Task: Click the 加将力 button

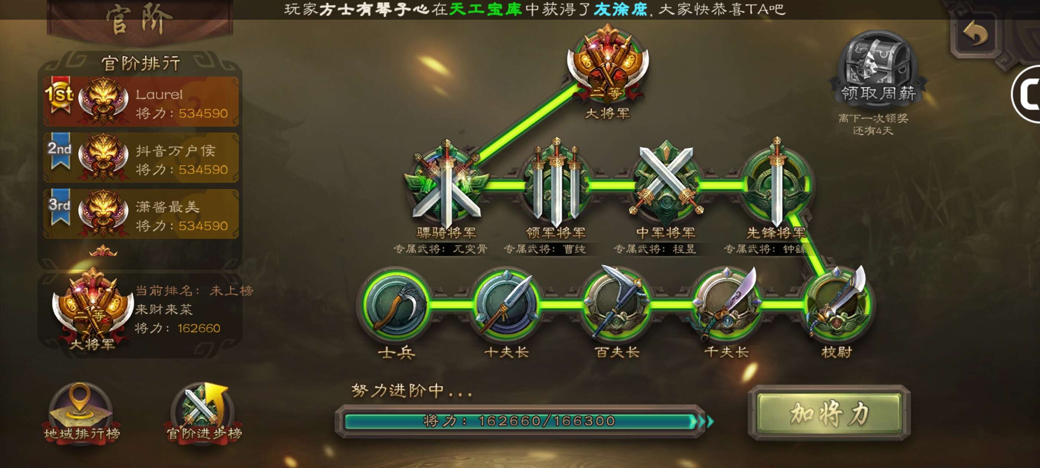Action: click(x=829, y=413)
